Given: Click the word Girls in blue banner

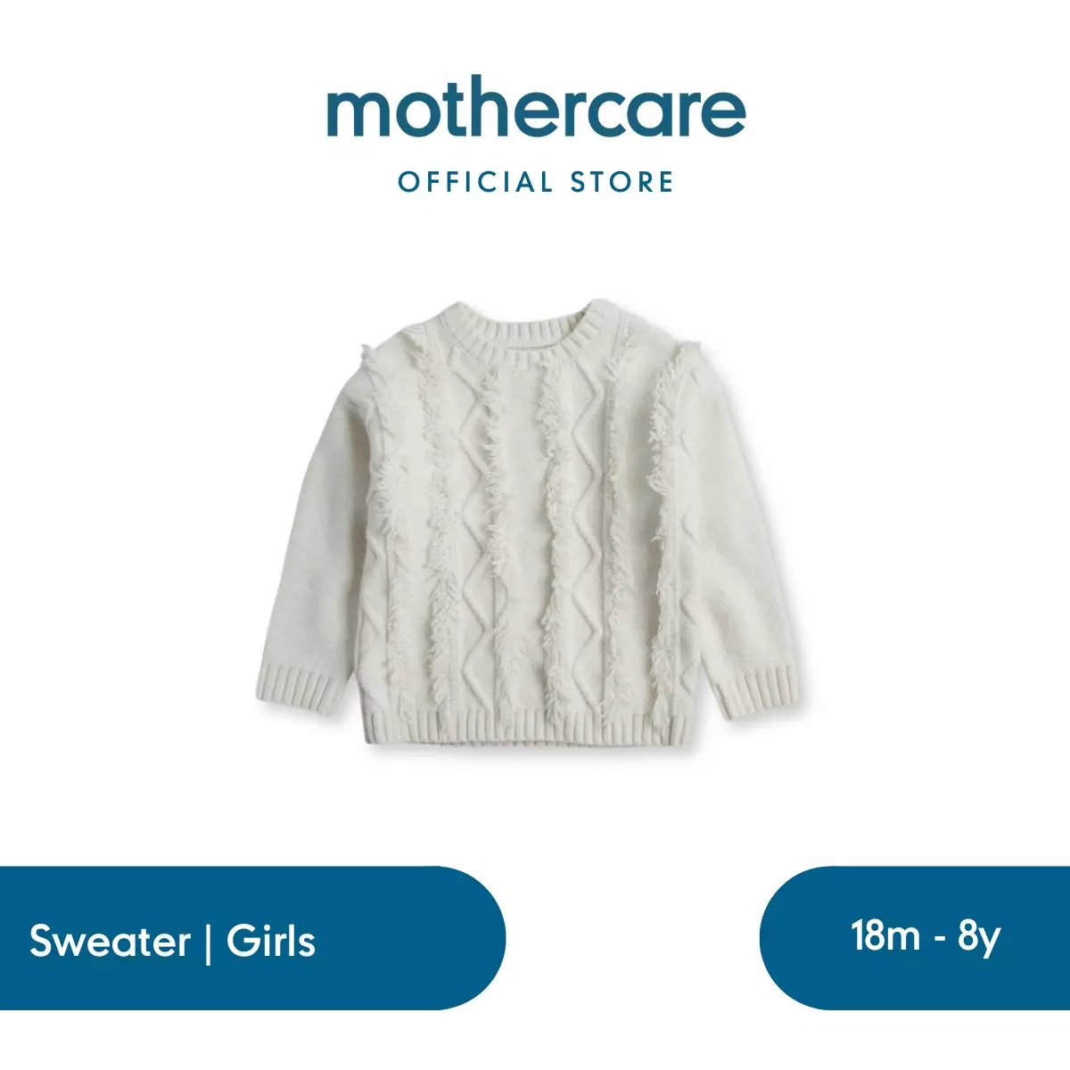Looking at the screenshot, I should click(x=271, y=941).
